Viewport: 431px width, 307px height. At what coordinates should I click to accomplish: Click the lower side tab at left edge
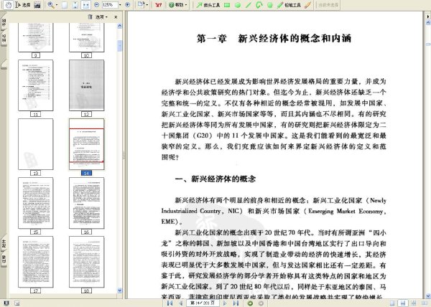click(x=4, y=243)
